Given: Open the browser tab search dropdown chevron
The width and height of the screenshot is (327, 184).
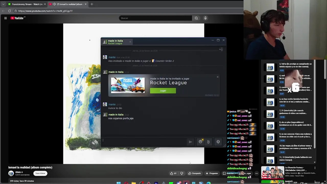Looking at the screenshot, I should pyautogui.click(x=3, y=4).
